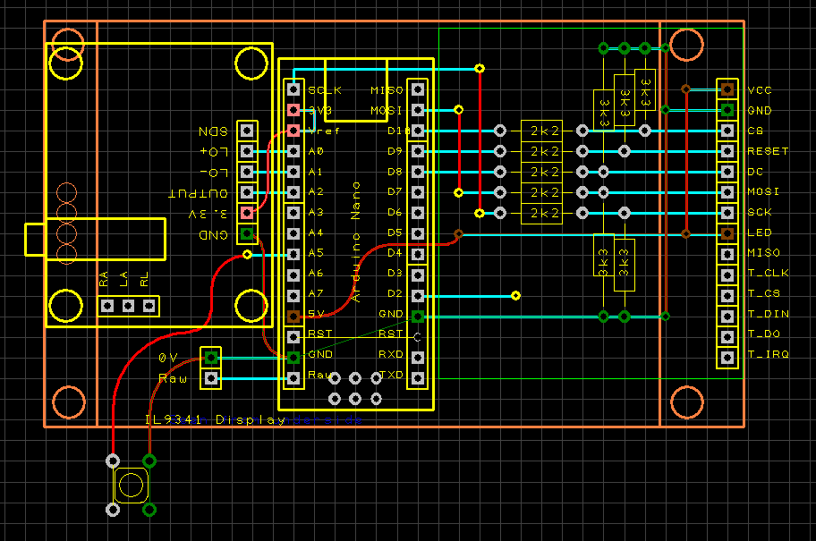Click the pad next to D4 label
Viewport: 816px width, 541px height.
point(418,254)
